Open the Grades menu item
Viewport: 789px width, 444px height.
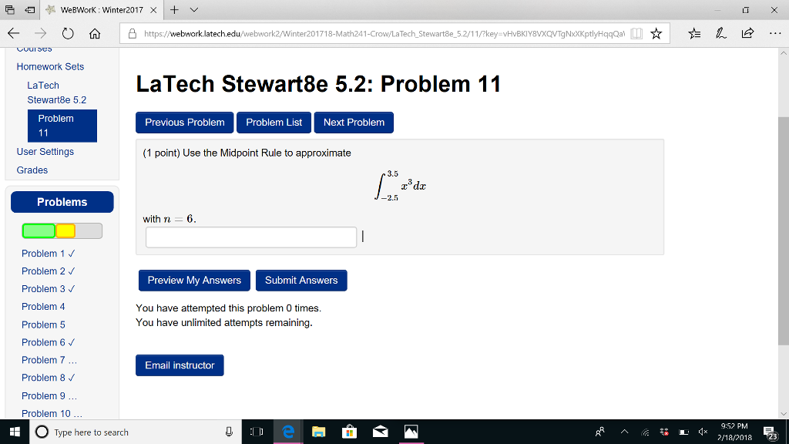point(32,170)
